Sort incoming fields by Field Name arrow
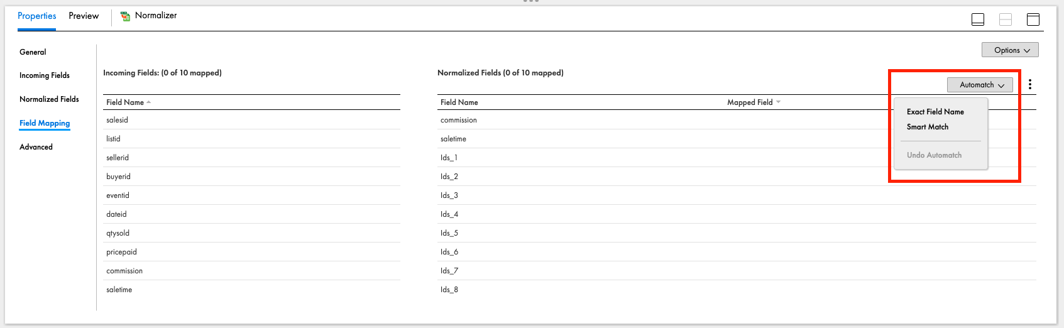This screenshot has width=1064, height=328. [149, 102]
